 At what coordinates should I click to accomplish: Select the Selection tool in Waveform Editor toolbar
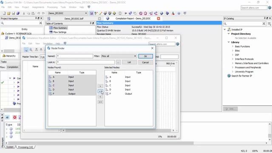26,50
